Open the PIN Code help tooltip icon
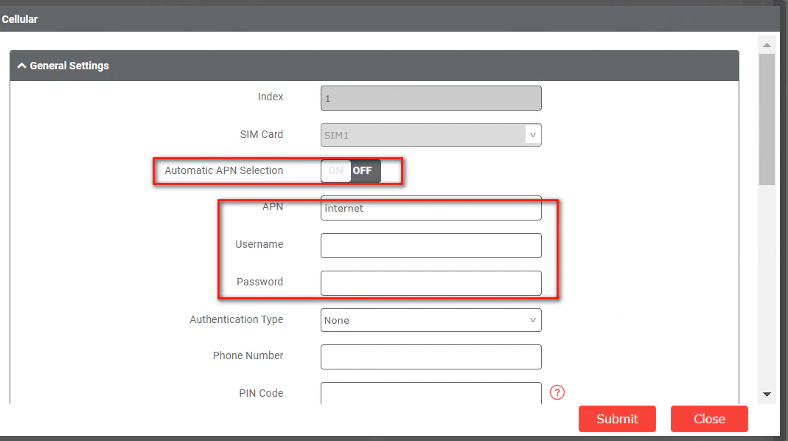This screenshot has height=441, width=788. click(x=557, y=392)
